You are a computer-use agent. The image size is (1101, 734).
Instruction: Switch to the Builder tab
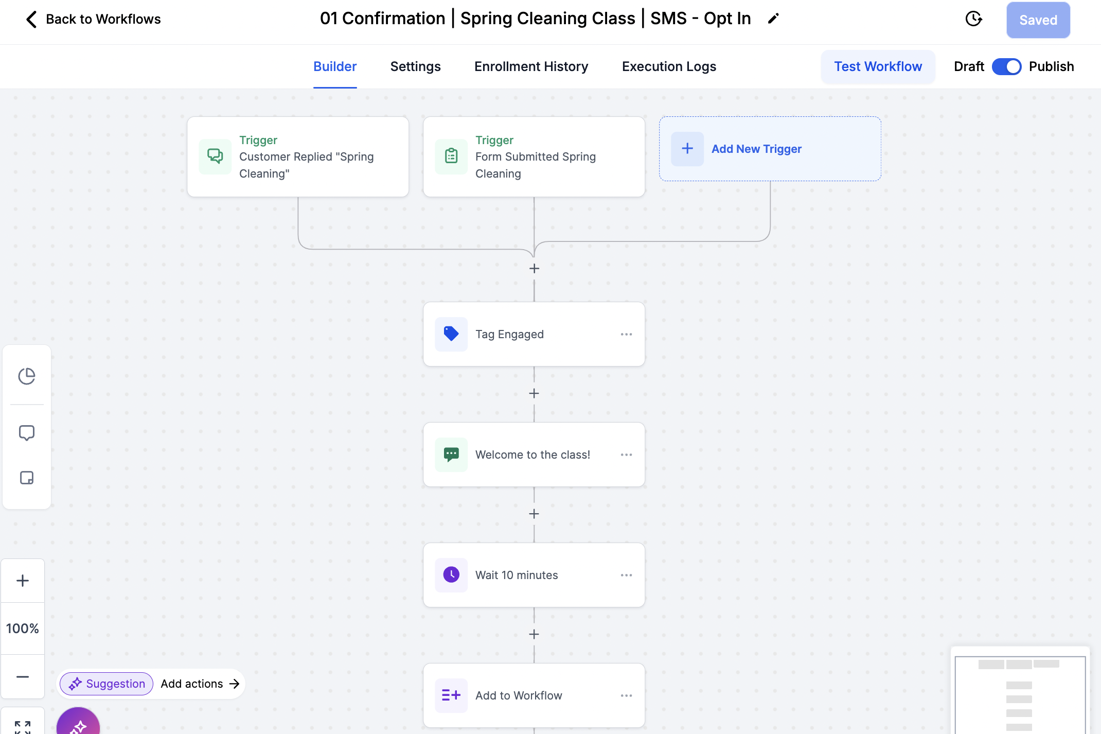pos(335,66)
